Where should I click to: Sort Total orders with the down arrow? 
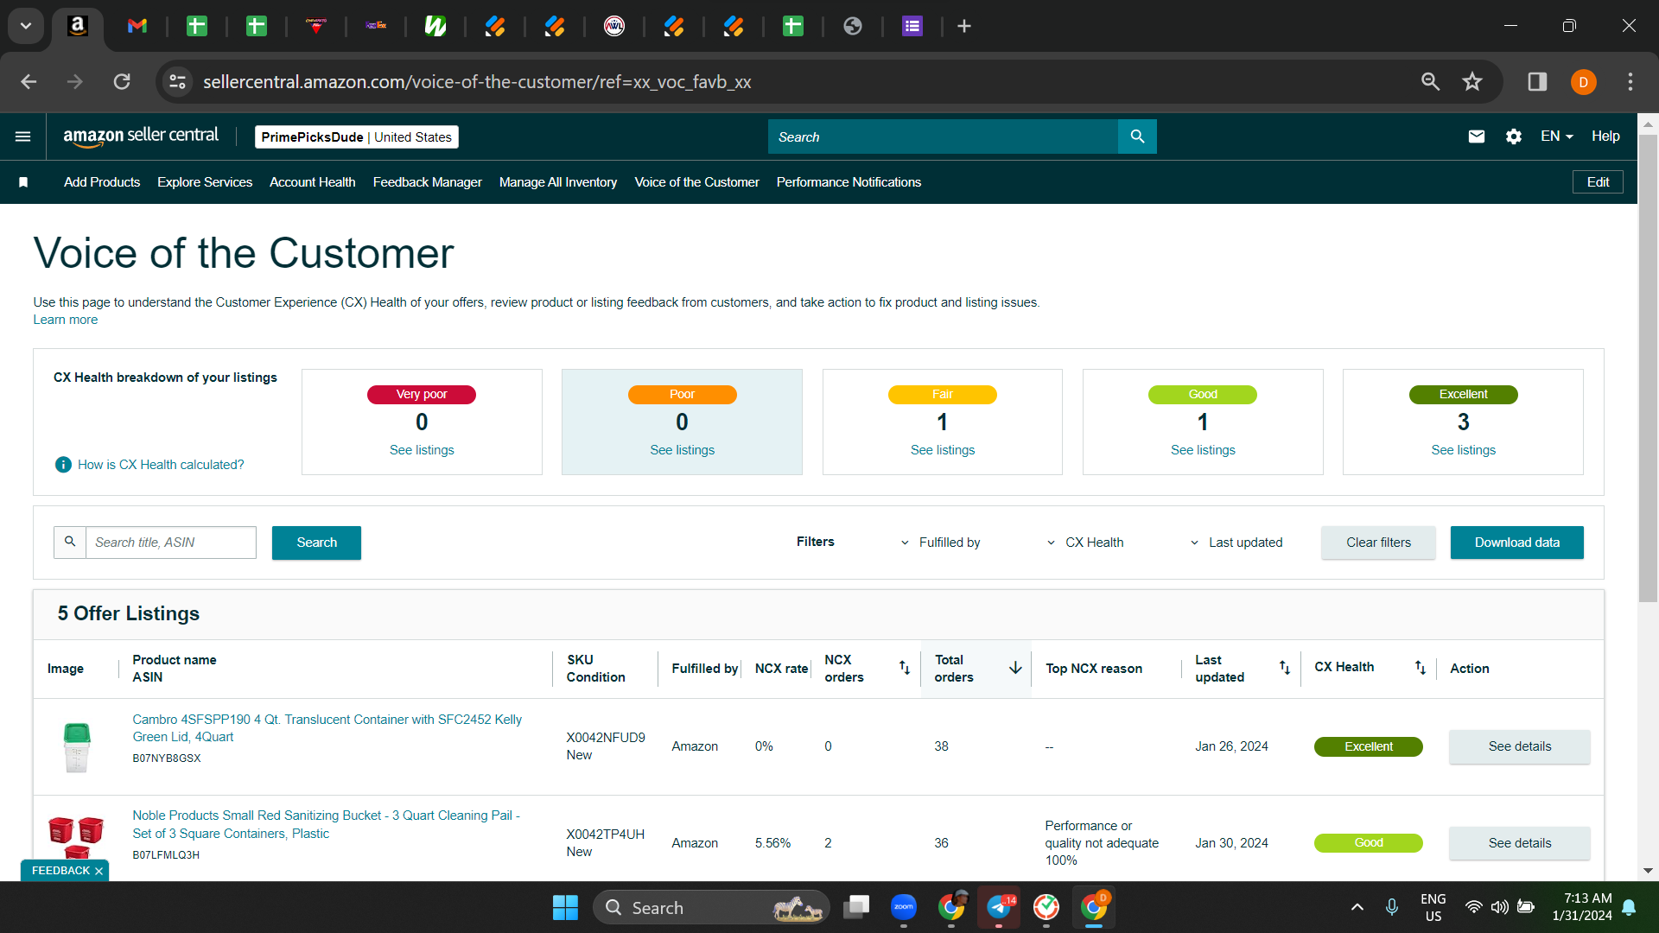(1015, 668)
